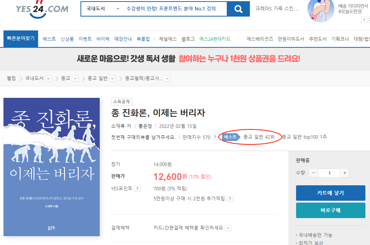Click 첫번째 구매리뷰를 남겨주세요 link

pos(143,137)
